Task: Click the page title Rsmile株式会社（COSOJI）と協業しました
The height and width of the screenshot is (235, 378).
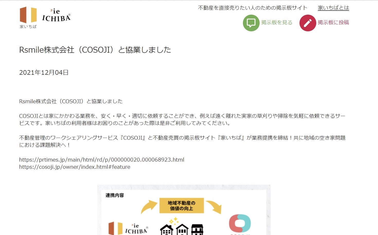Action: coord(95,50)
